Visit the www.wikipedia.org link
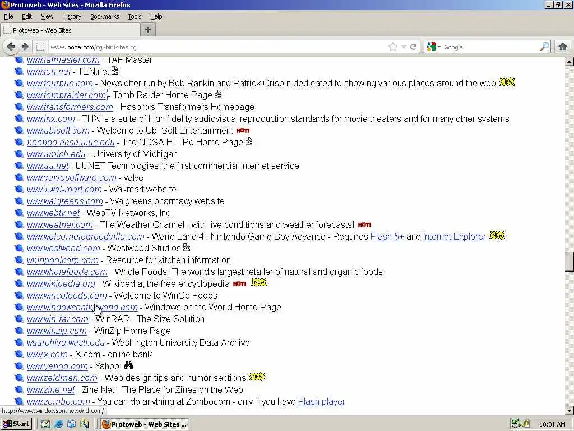 pyautogui.click(x=61, y=283)
